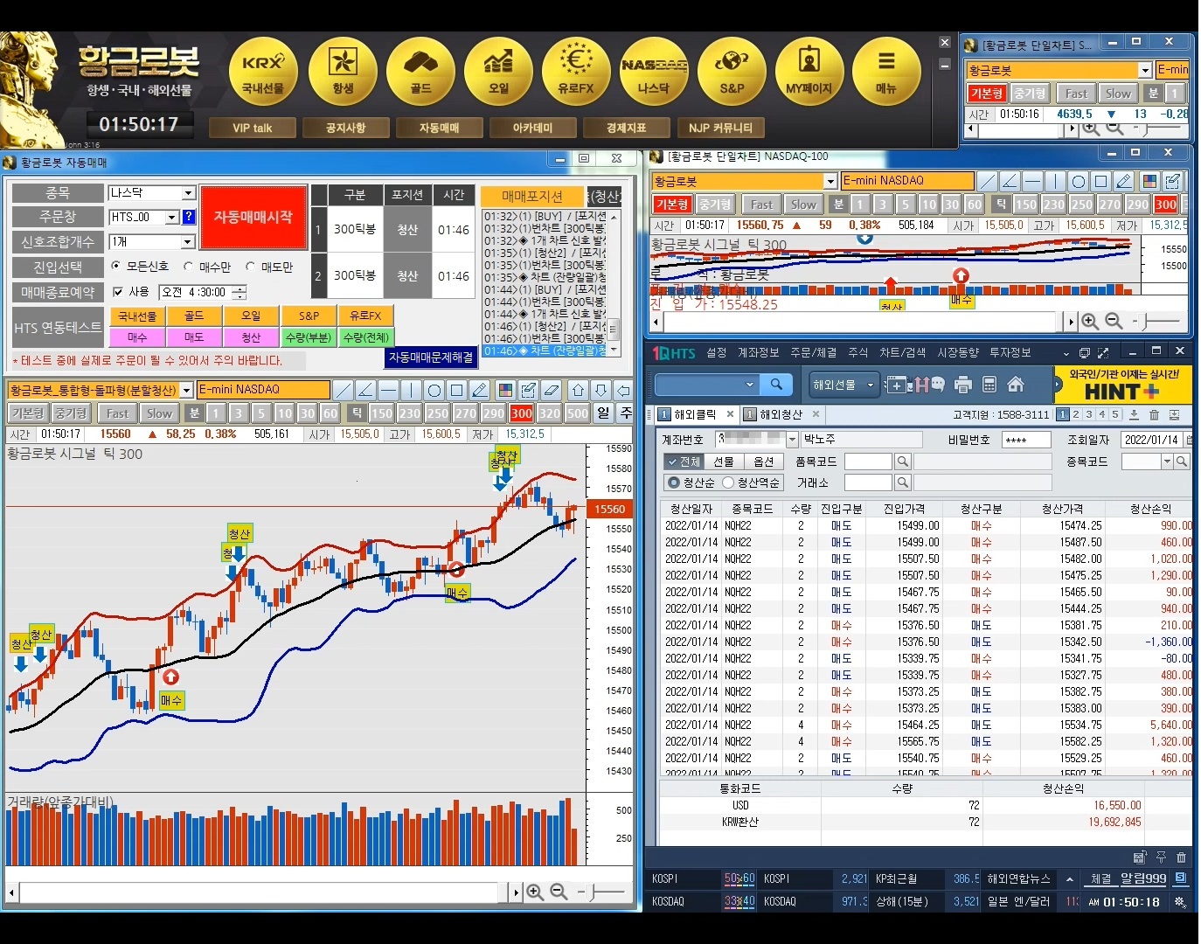
Task: Open the 메뉴 hamburger round button
Action: (x=886, y=73)
